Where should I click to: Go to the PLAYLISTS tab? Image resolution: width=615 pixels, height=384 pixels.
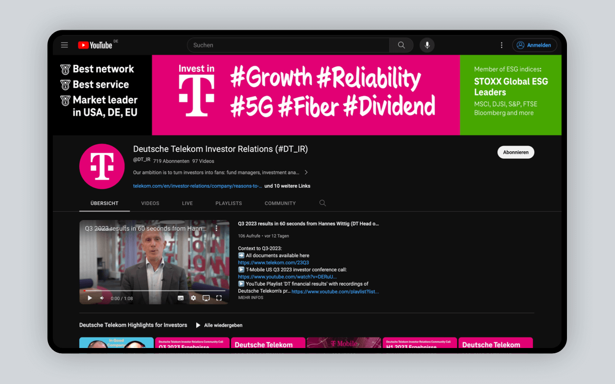tap(229, 204)
